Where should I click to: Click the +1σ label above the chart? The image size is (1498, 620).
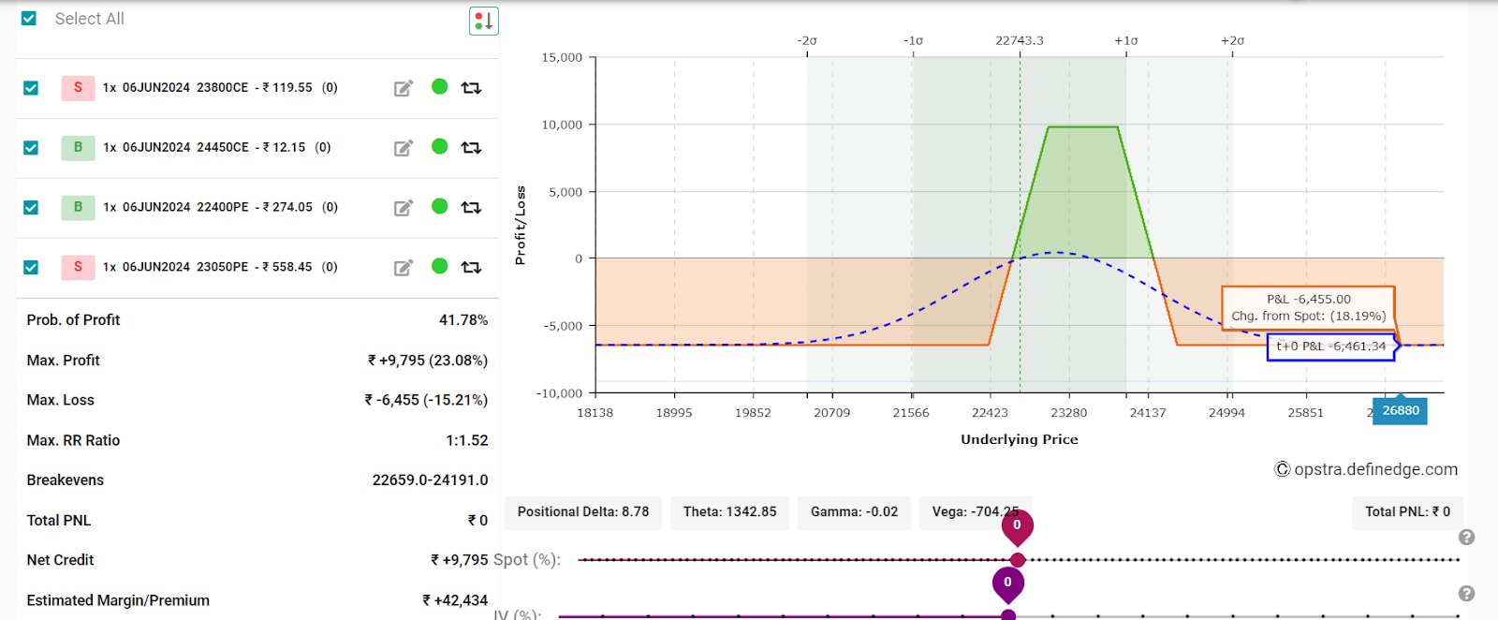point(1125,41)
